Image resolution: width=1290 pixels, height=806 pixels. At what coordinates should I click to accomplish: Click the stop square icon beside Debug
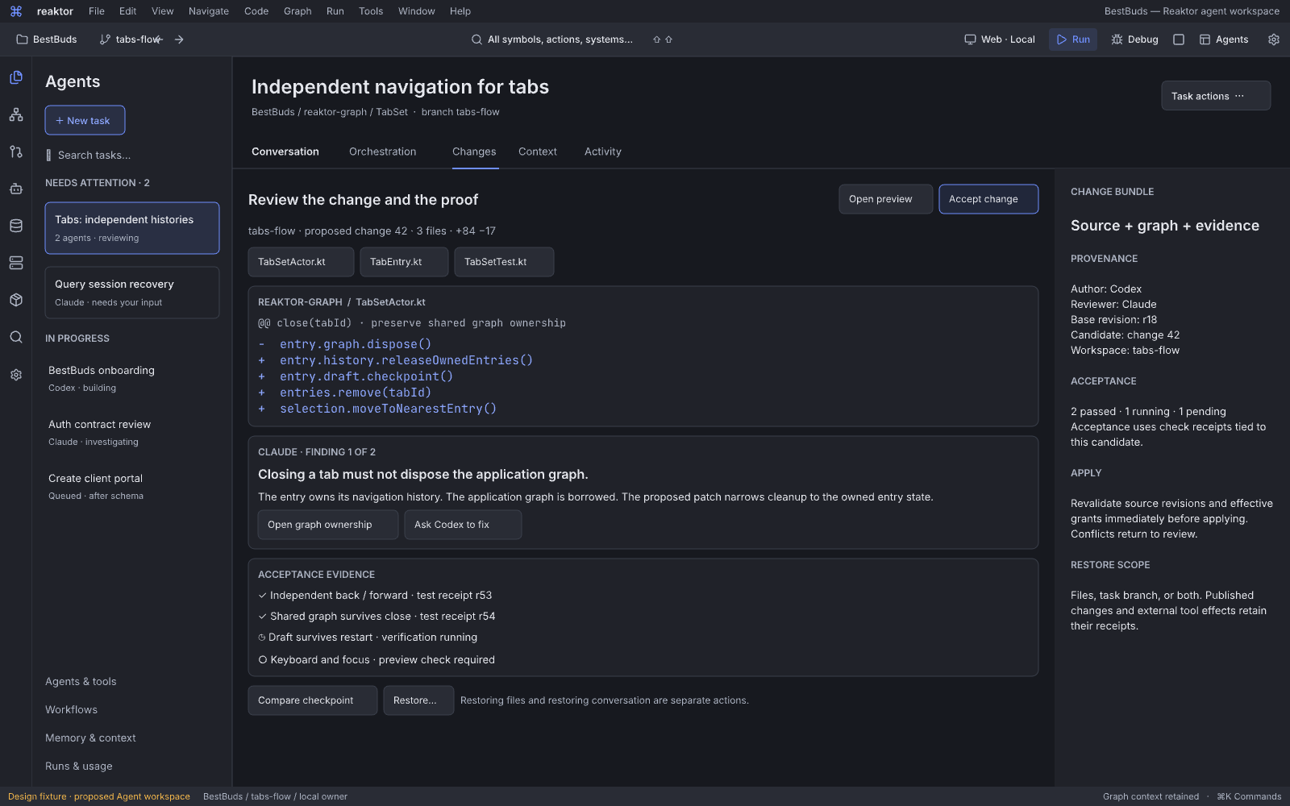point(1179,39)
